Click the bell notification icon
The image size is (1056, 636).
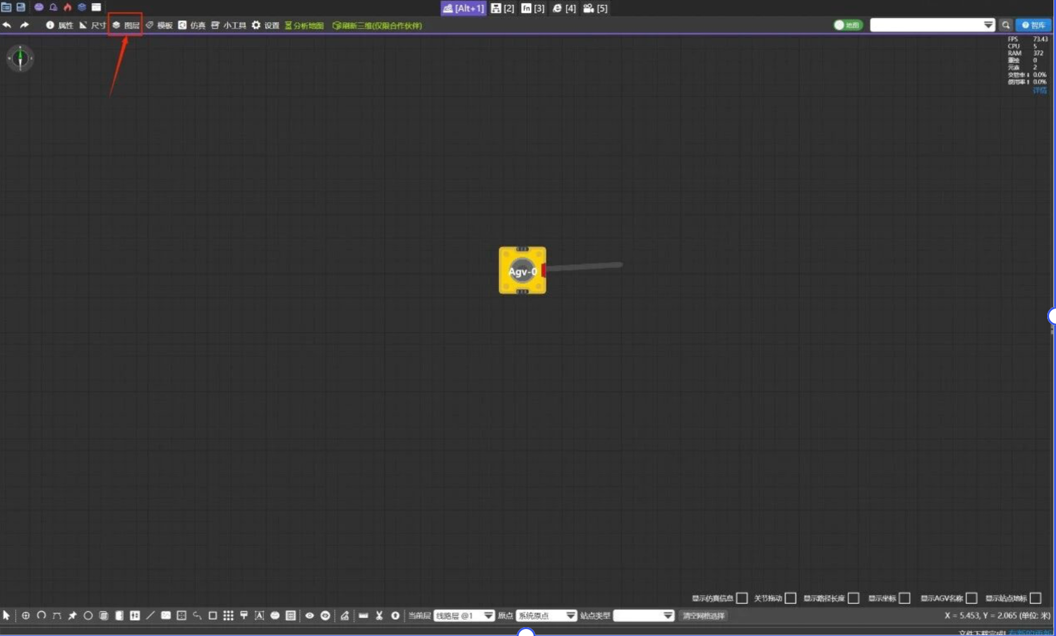coord(53,8)
